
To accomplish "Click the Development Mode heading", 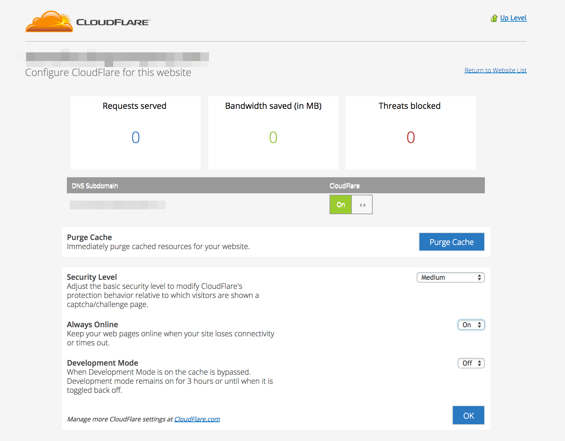I will pos(102,363).
